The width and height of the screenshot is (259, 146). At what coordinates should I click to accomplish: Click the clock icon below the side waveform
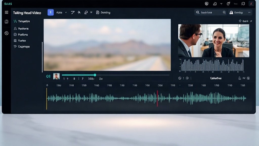[x=180, y=78]
